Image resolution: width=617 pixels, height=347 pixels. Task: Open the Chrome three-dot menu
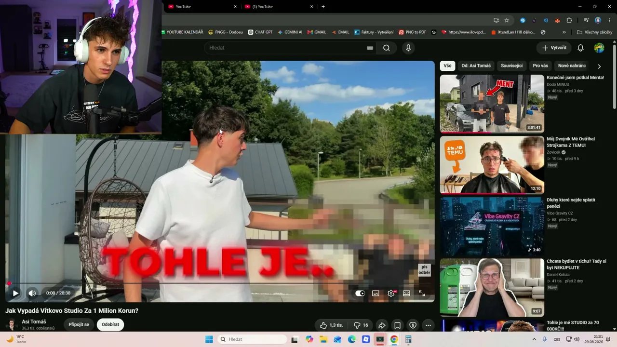coord(609,20)
